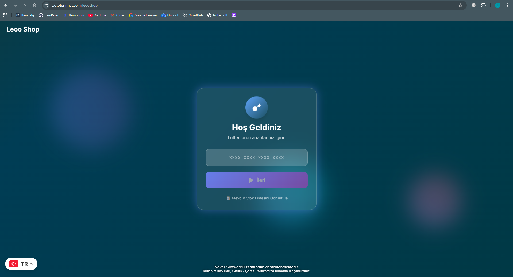Open the globe icon in the browser toolbar
The width and height of the screenshot is (513, 277).
[x=473, y=5]
